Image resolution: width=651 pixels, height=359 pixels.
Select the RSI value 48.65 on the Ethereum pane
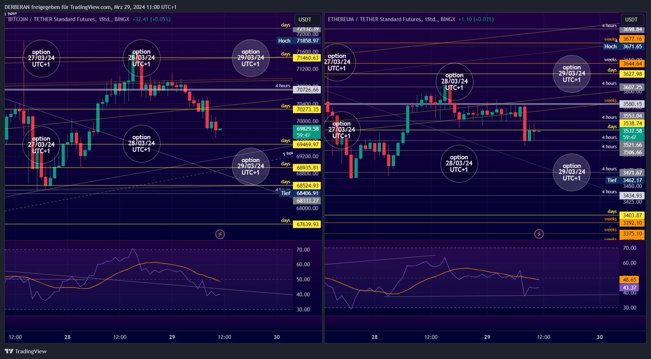click(629, 279)
